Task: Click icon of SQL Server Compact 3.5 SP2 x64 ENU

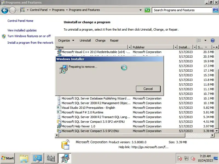Action: [x=59, y=121]
